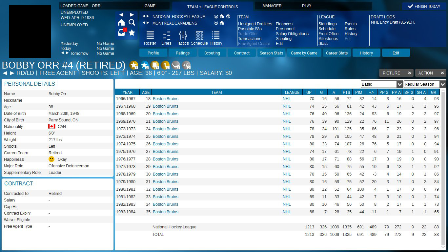Viewport: 448px width, 252px height.
Task: Open Milestones link under League
Action: click(x=328, y=39)
